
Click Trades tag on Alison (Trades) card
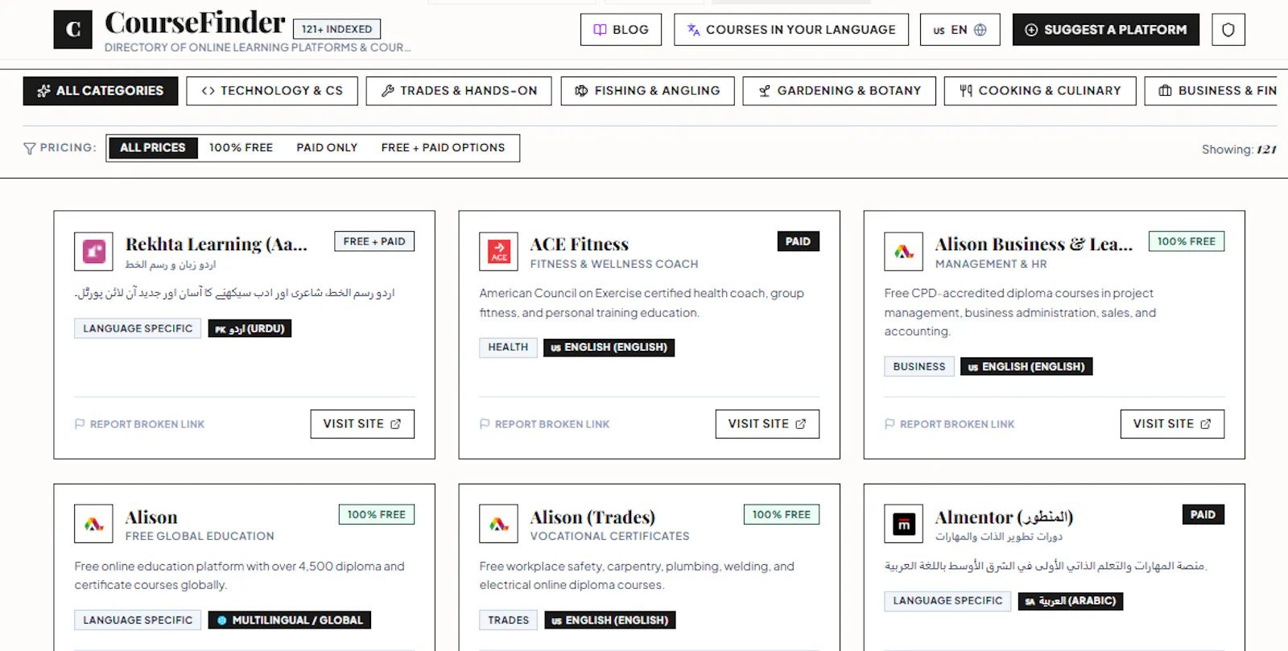pyautogui.click(x=508, y=620)
